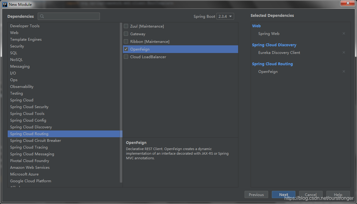Enable the Zuul [Maintenance] checkbox
This screenshot has width=357, height=204.
tap(126, 26)
